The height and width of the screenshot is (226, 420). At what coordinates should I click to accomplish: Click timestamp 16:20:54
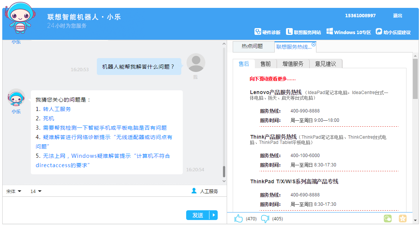tap(195, 169)
